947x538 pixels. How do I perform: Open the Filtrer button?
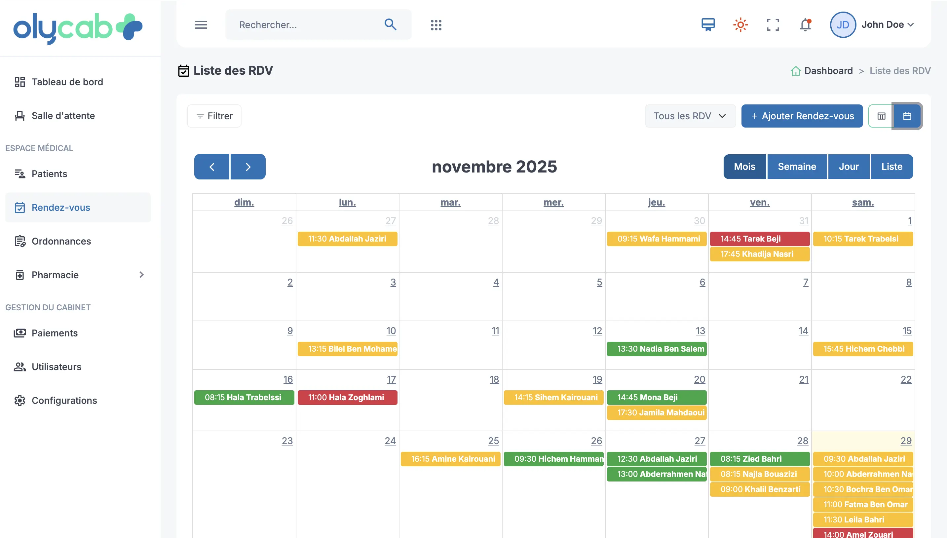[214, 116]
